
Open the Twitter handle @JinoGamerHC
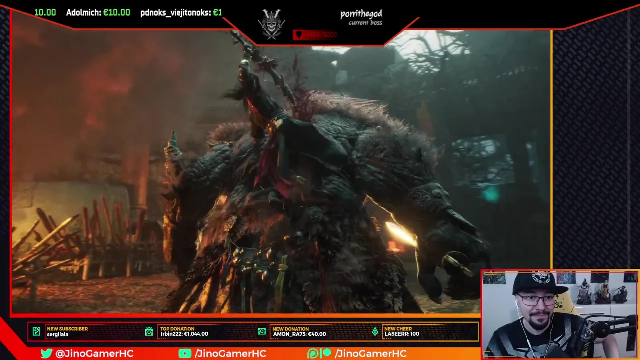94,353
